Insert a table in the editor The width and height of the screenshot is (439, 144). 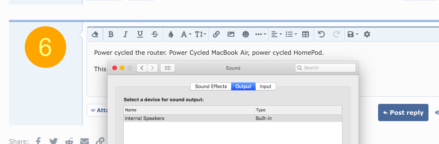point(306,34)
